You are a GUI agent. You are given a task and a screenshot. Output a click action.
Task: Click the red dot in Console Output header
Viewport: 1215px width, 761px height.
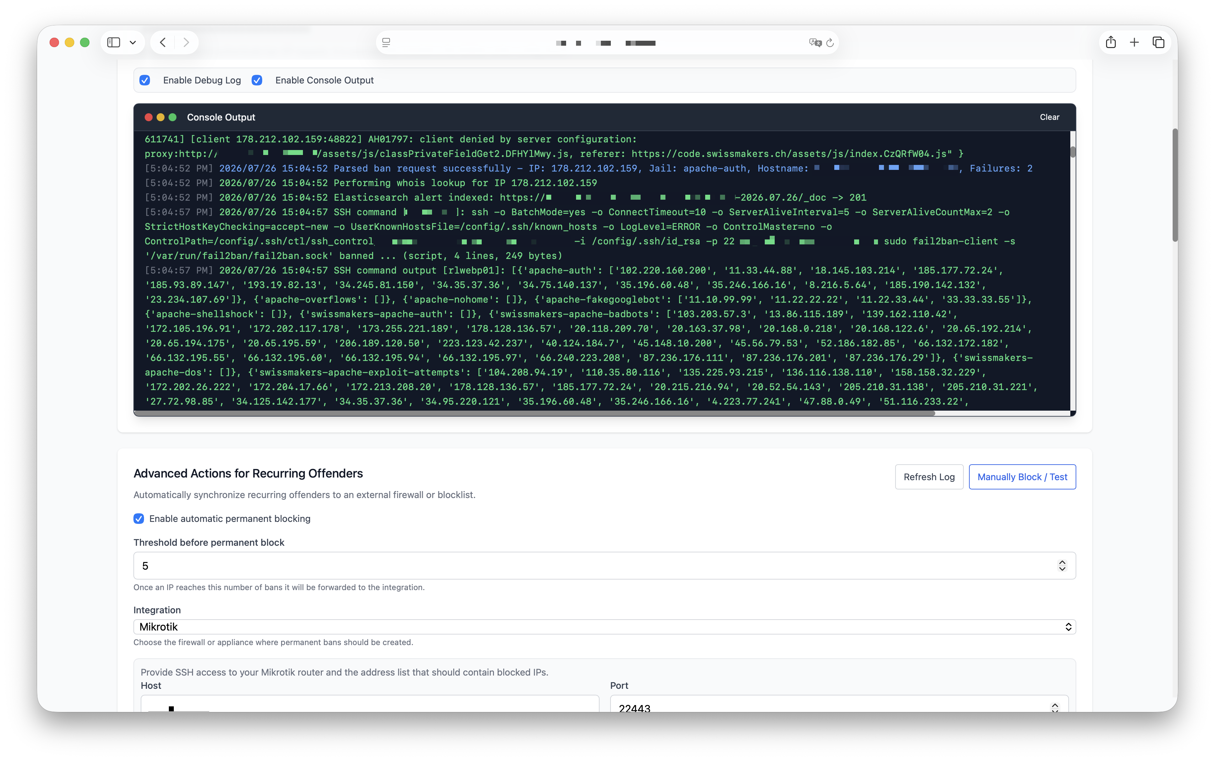pyautogui.click(x=148, y=117)
